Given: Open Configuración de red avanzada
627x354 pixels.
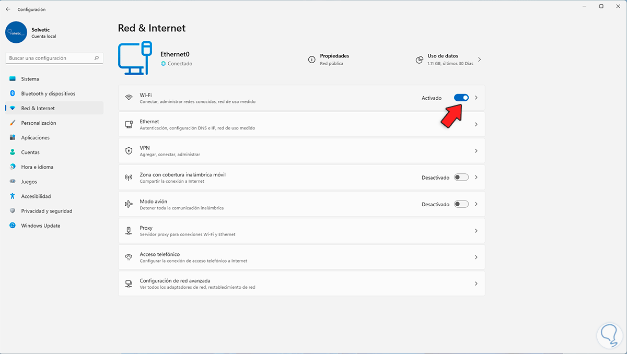Looking at the screenshot, I should pyautogui.click(x=301, y=284).
